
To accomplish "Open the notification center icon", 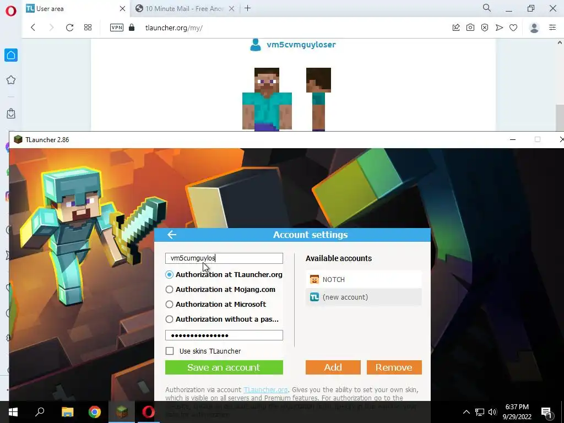I will (547, 412).
